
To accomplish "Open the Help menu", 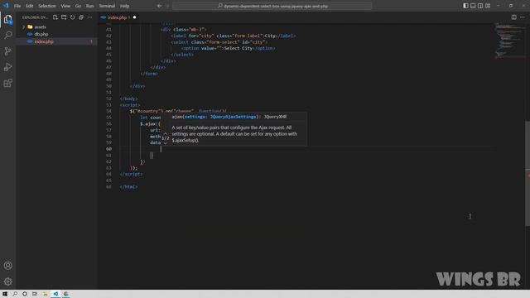I will click(x=125, y=6).
